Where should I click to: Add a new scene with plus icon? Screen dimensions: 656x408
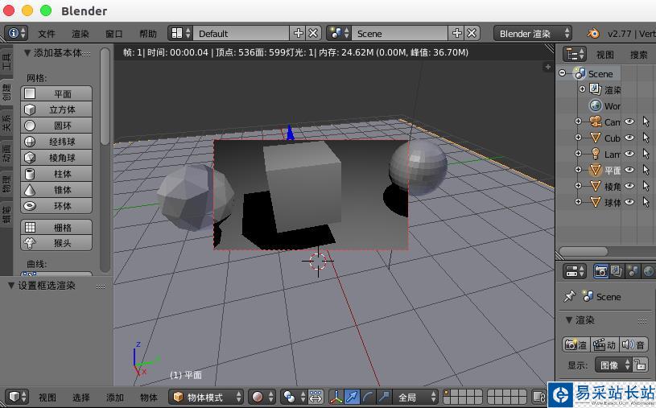(x=457, y=33)
